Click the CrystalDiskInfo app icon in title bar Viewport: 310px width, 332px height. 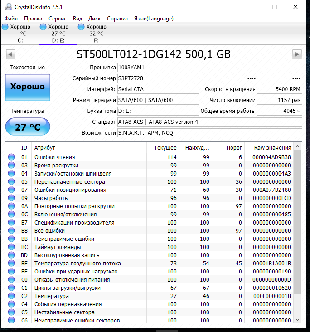(9, 7)
